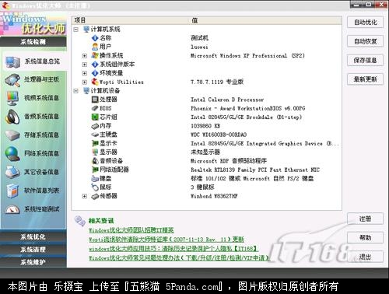The image size is (389, 294).
Task: Click the 自动优化 button
Action: [x=365, y=23]
